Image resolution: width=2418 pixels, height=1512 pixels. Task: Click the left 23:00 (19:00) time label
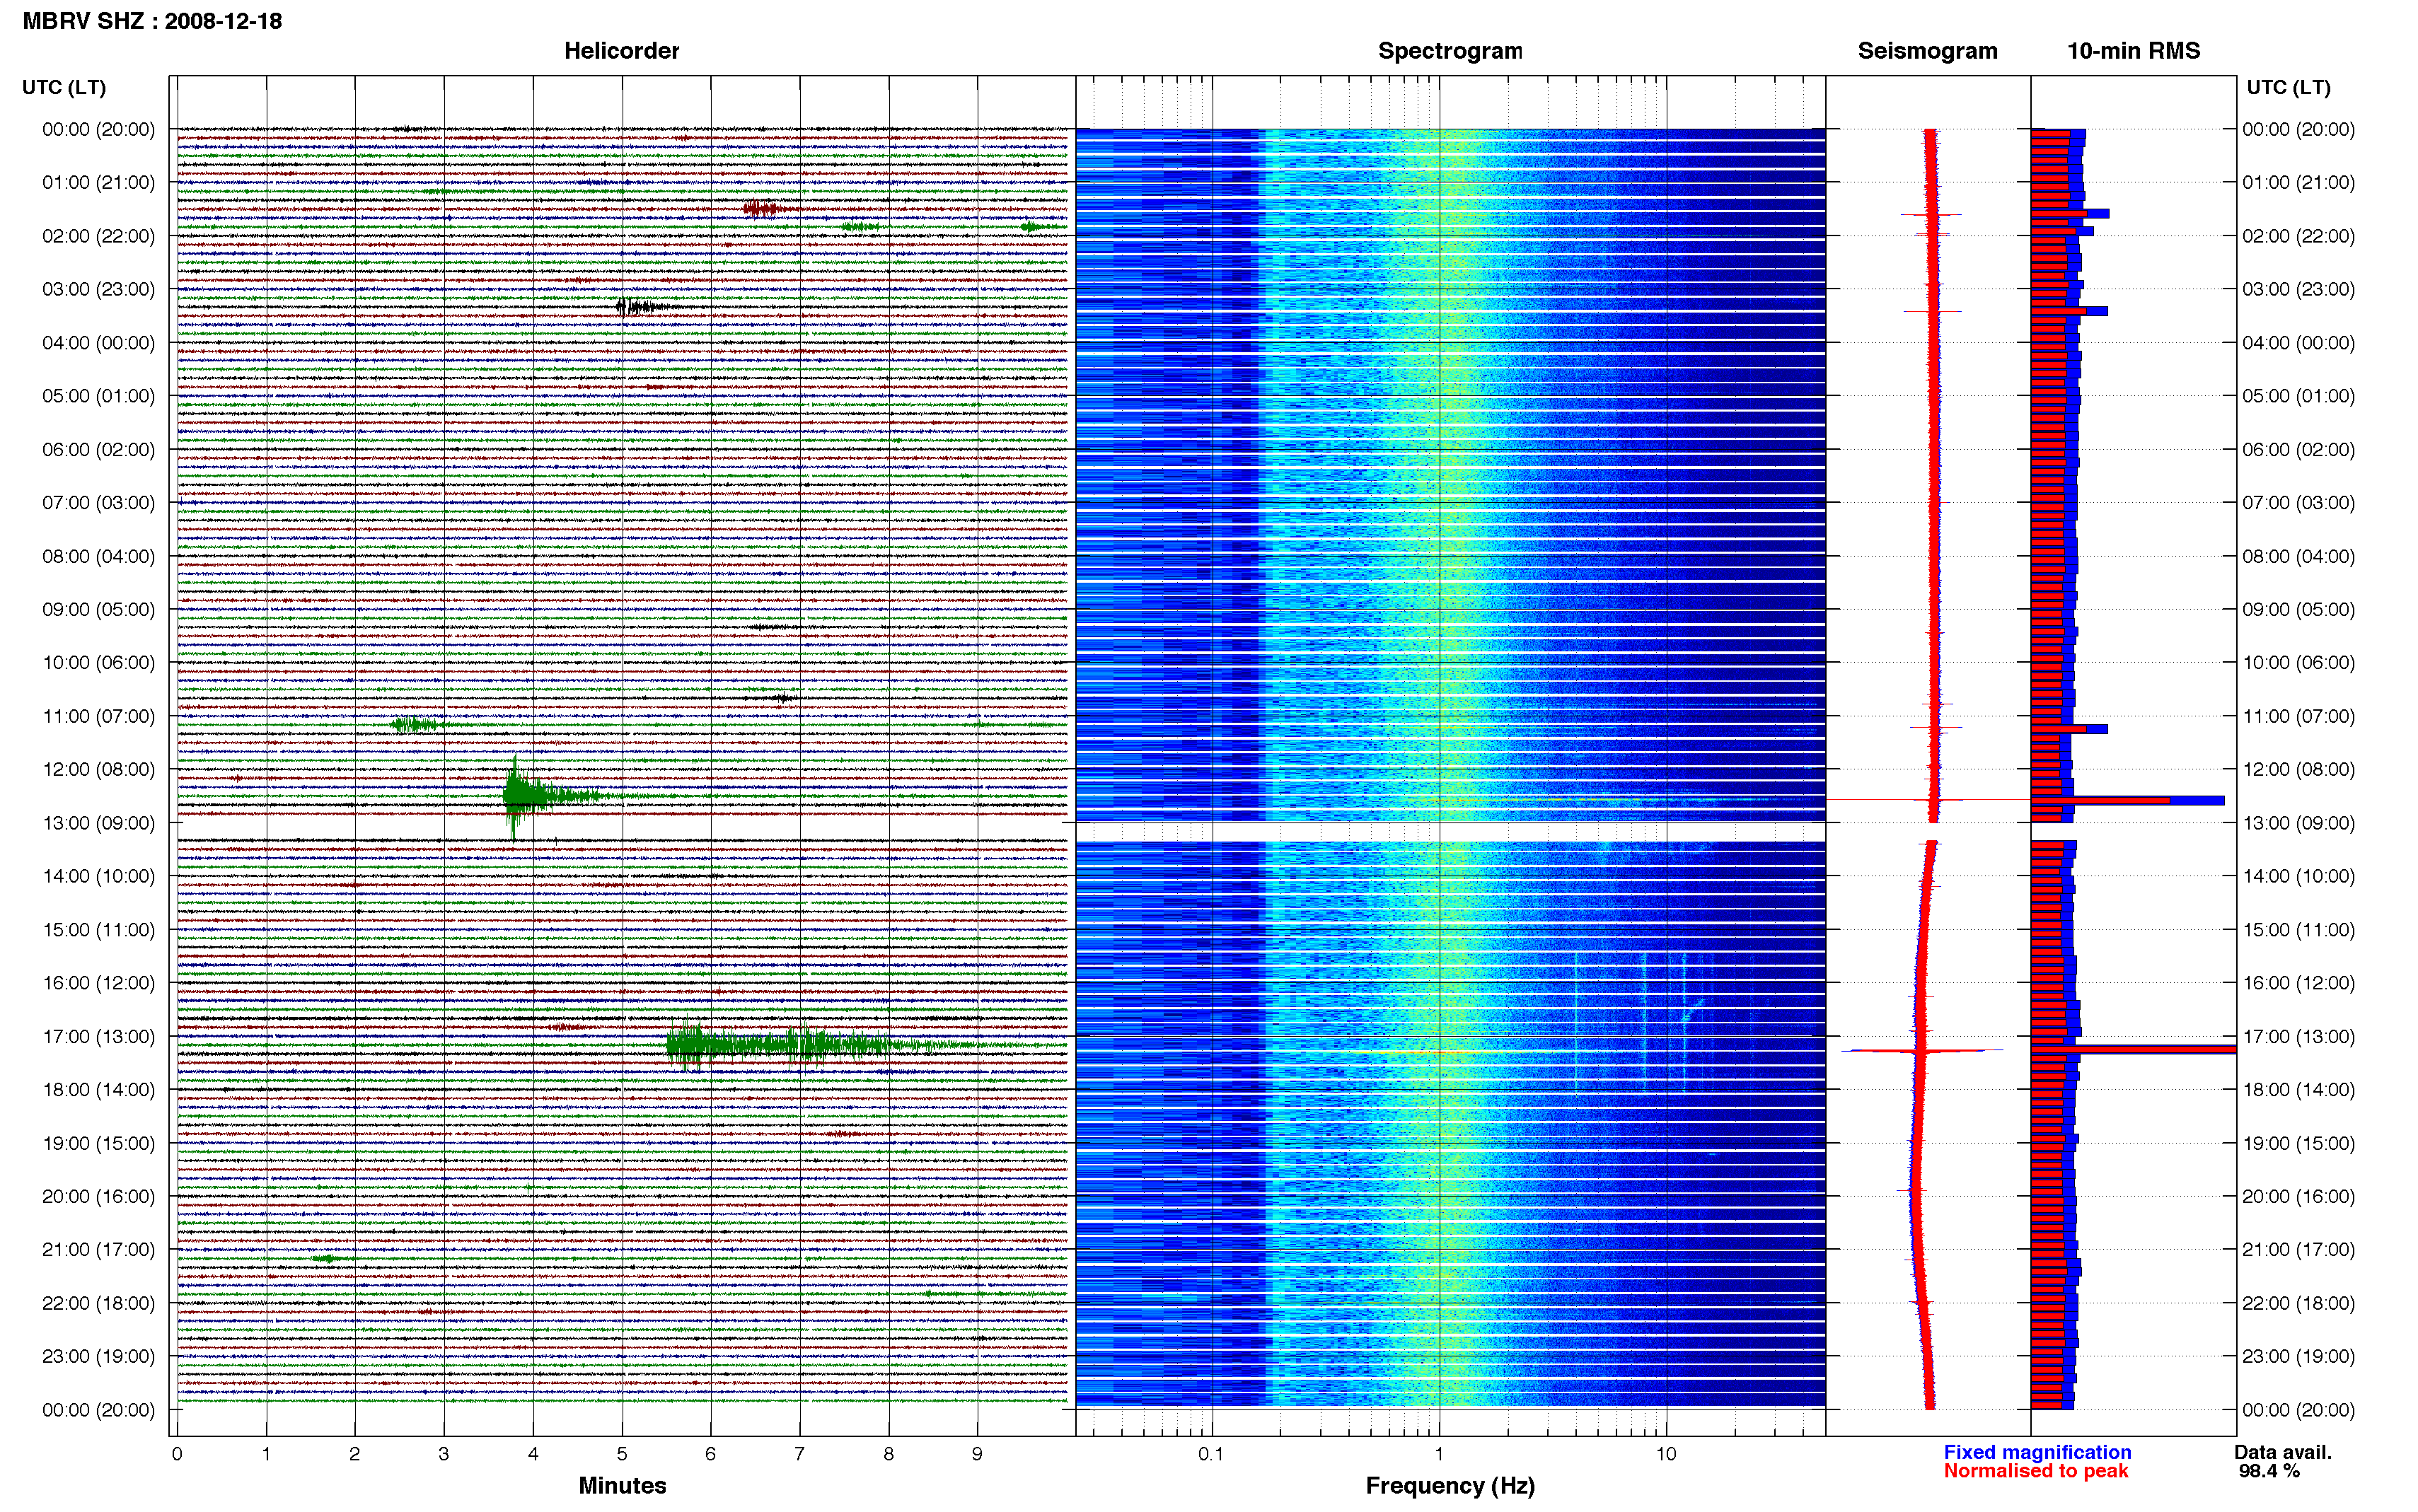[x=98, y=1356]
